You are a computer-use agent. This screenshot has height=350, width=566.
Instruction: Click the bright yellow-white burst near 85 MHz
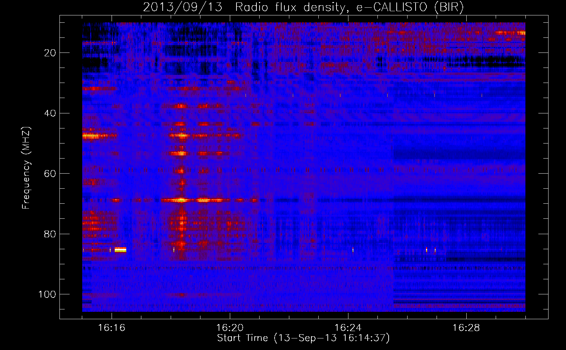pyautogui.click(x=120, y=250)
